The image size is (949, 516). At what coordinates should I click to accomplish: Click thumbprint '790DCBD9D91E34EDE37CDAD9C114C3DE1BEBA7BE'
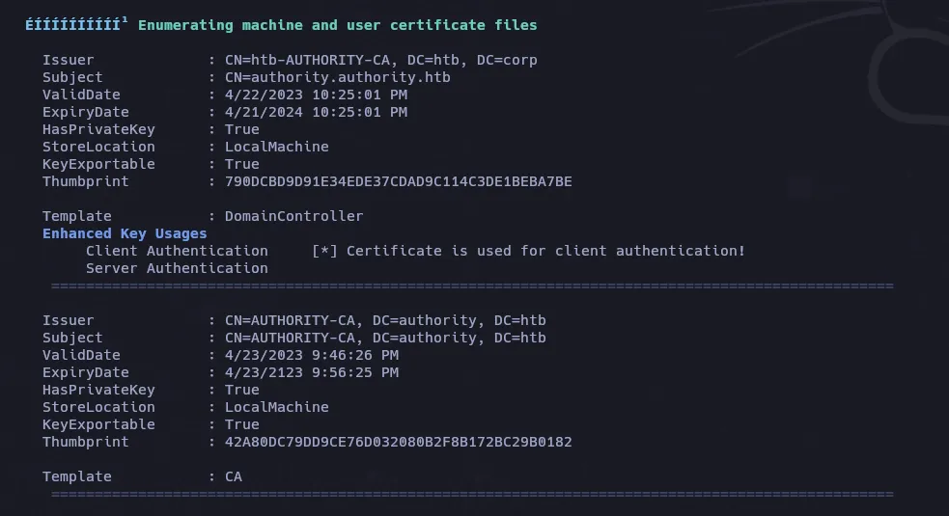(x=399, y=181)
